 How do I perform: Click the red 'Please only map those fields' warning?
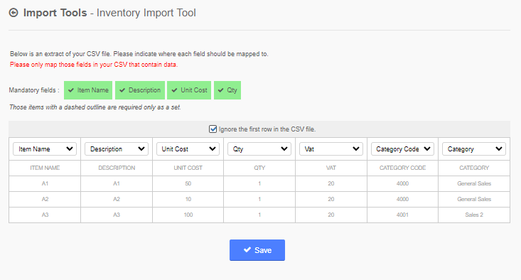[94, 65]
